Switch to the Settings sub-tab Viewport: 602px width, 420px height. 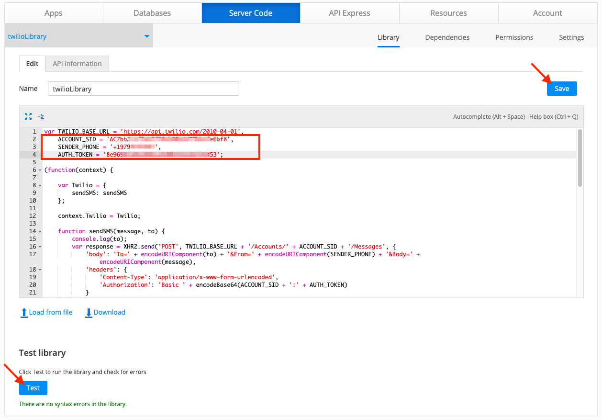tap(571, 37)
